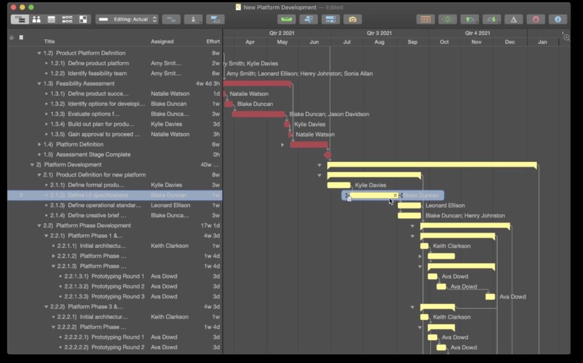The height and width of the screenshot is (363, 583).
Task: Click the camera Set Baseline icon
Action: click(352, 19)
